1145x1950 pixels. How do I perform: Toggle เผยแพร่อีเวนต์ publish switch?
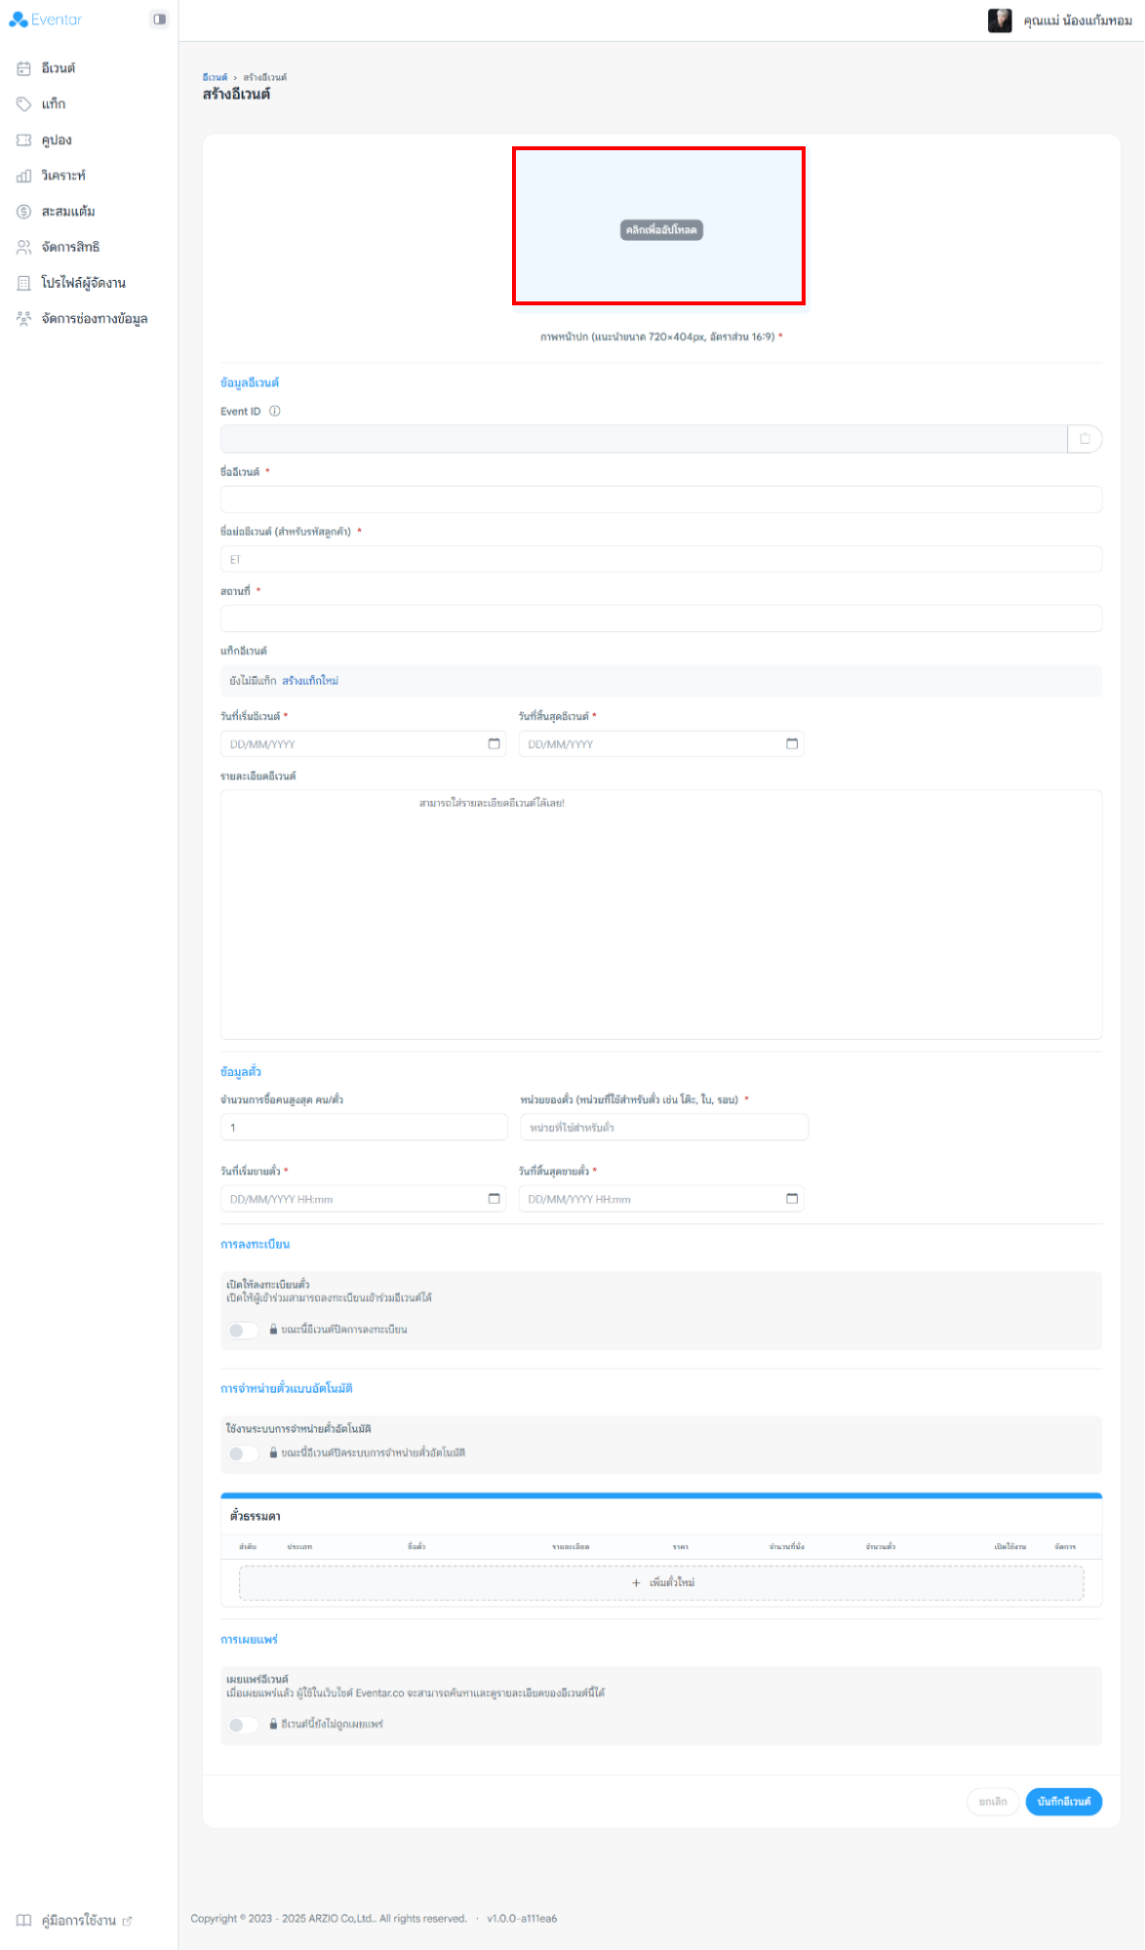[x=243, y=1725]
